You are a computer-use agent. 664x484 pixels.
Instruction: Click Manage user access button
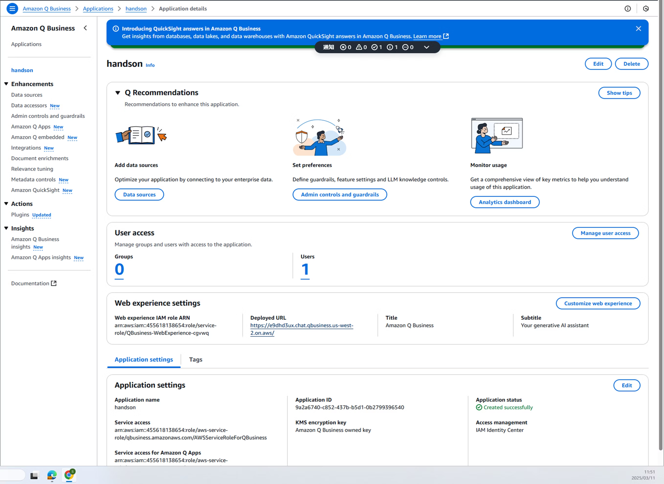point(605,233)
